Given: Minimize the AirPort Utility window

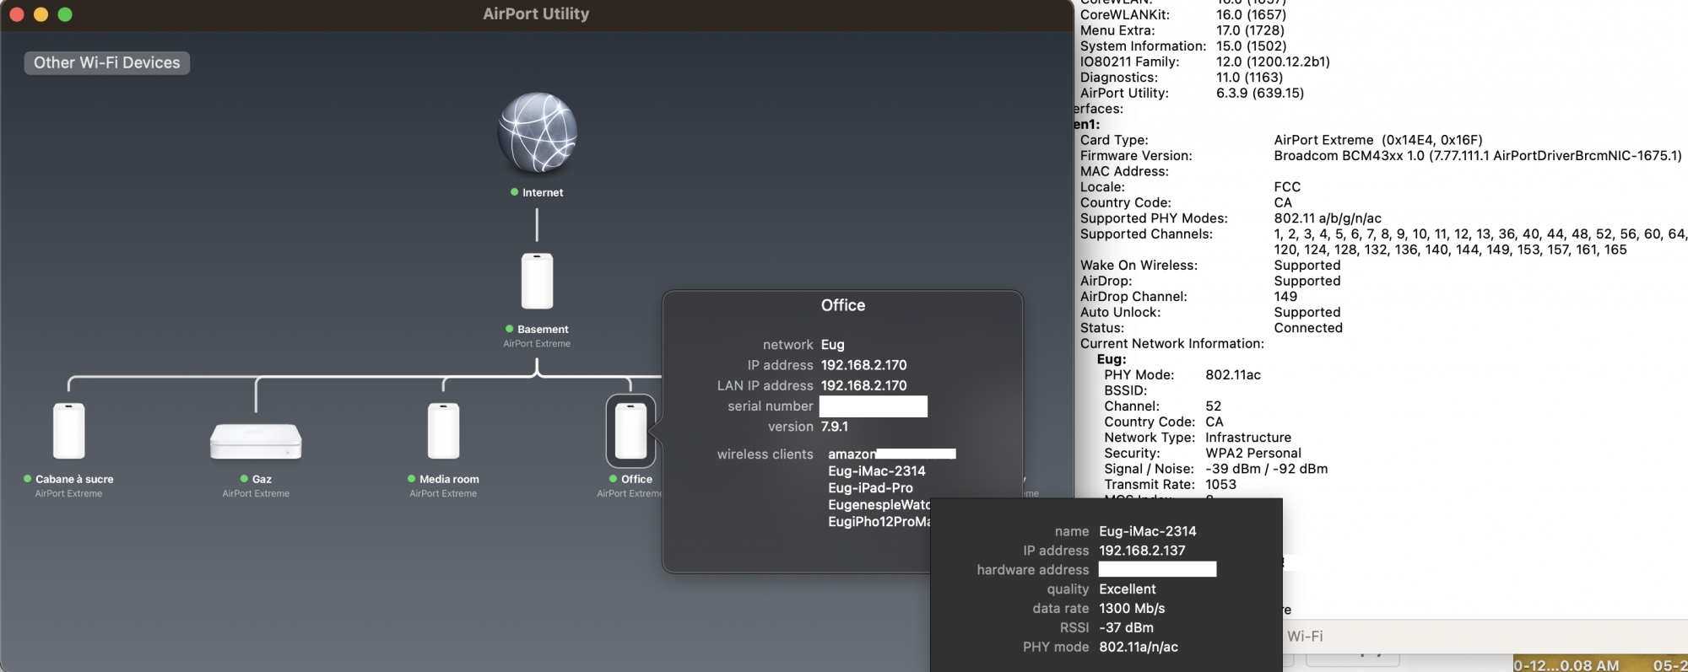Looking at the screenshot, I should pos(41,14).
